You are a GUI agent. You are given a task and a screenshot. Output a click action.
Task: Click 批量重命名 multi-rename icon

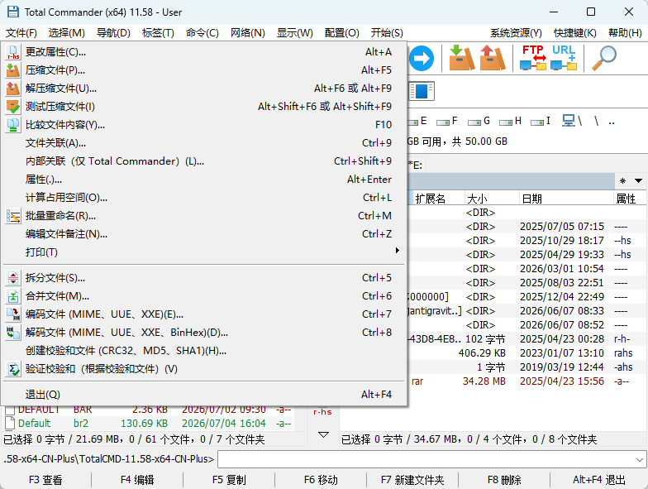pos(13,216)
